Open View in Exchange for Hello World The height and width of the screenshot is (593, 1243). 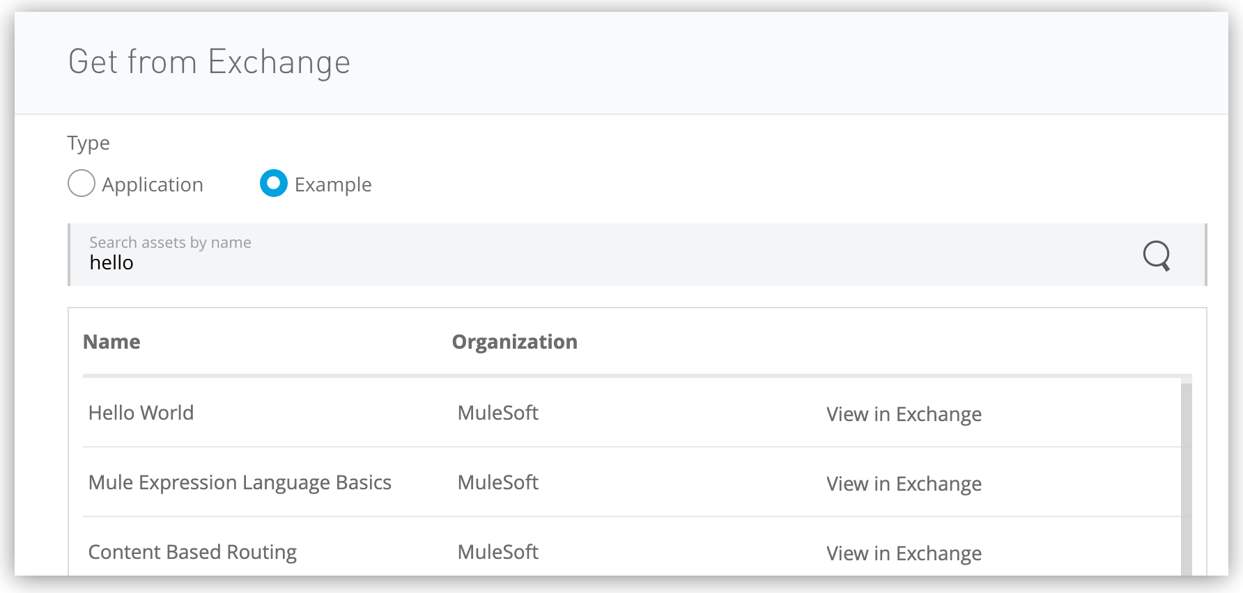(904, 414)
